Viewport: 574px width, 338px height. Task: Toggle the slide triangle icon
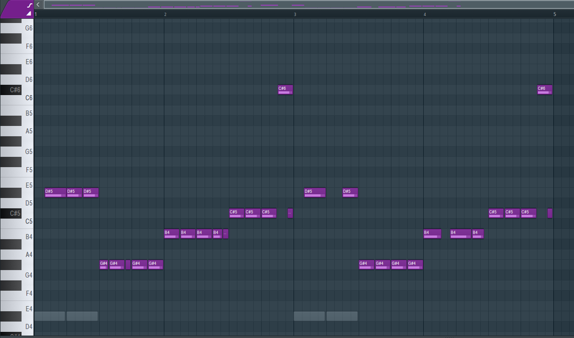tap(29, 13)
